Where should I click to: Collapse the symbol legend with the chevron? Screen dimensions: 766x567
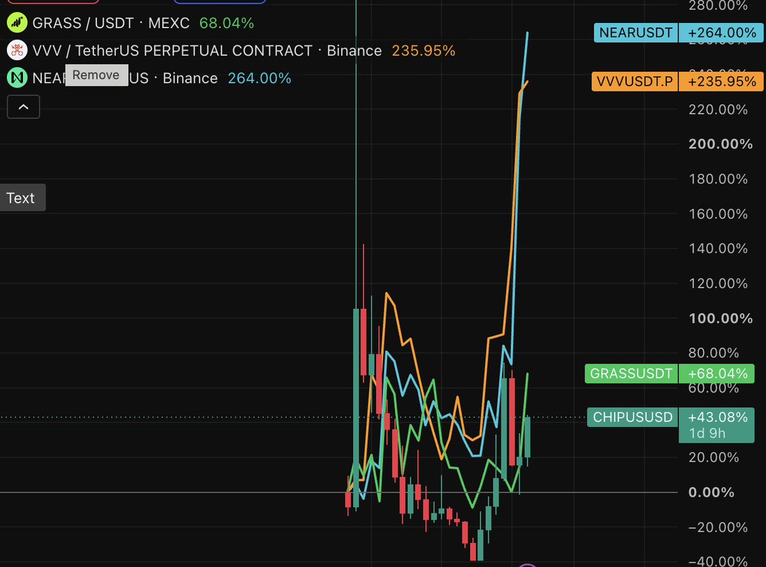tap(24, 107)
